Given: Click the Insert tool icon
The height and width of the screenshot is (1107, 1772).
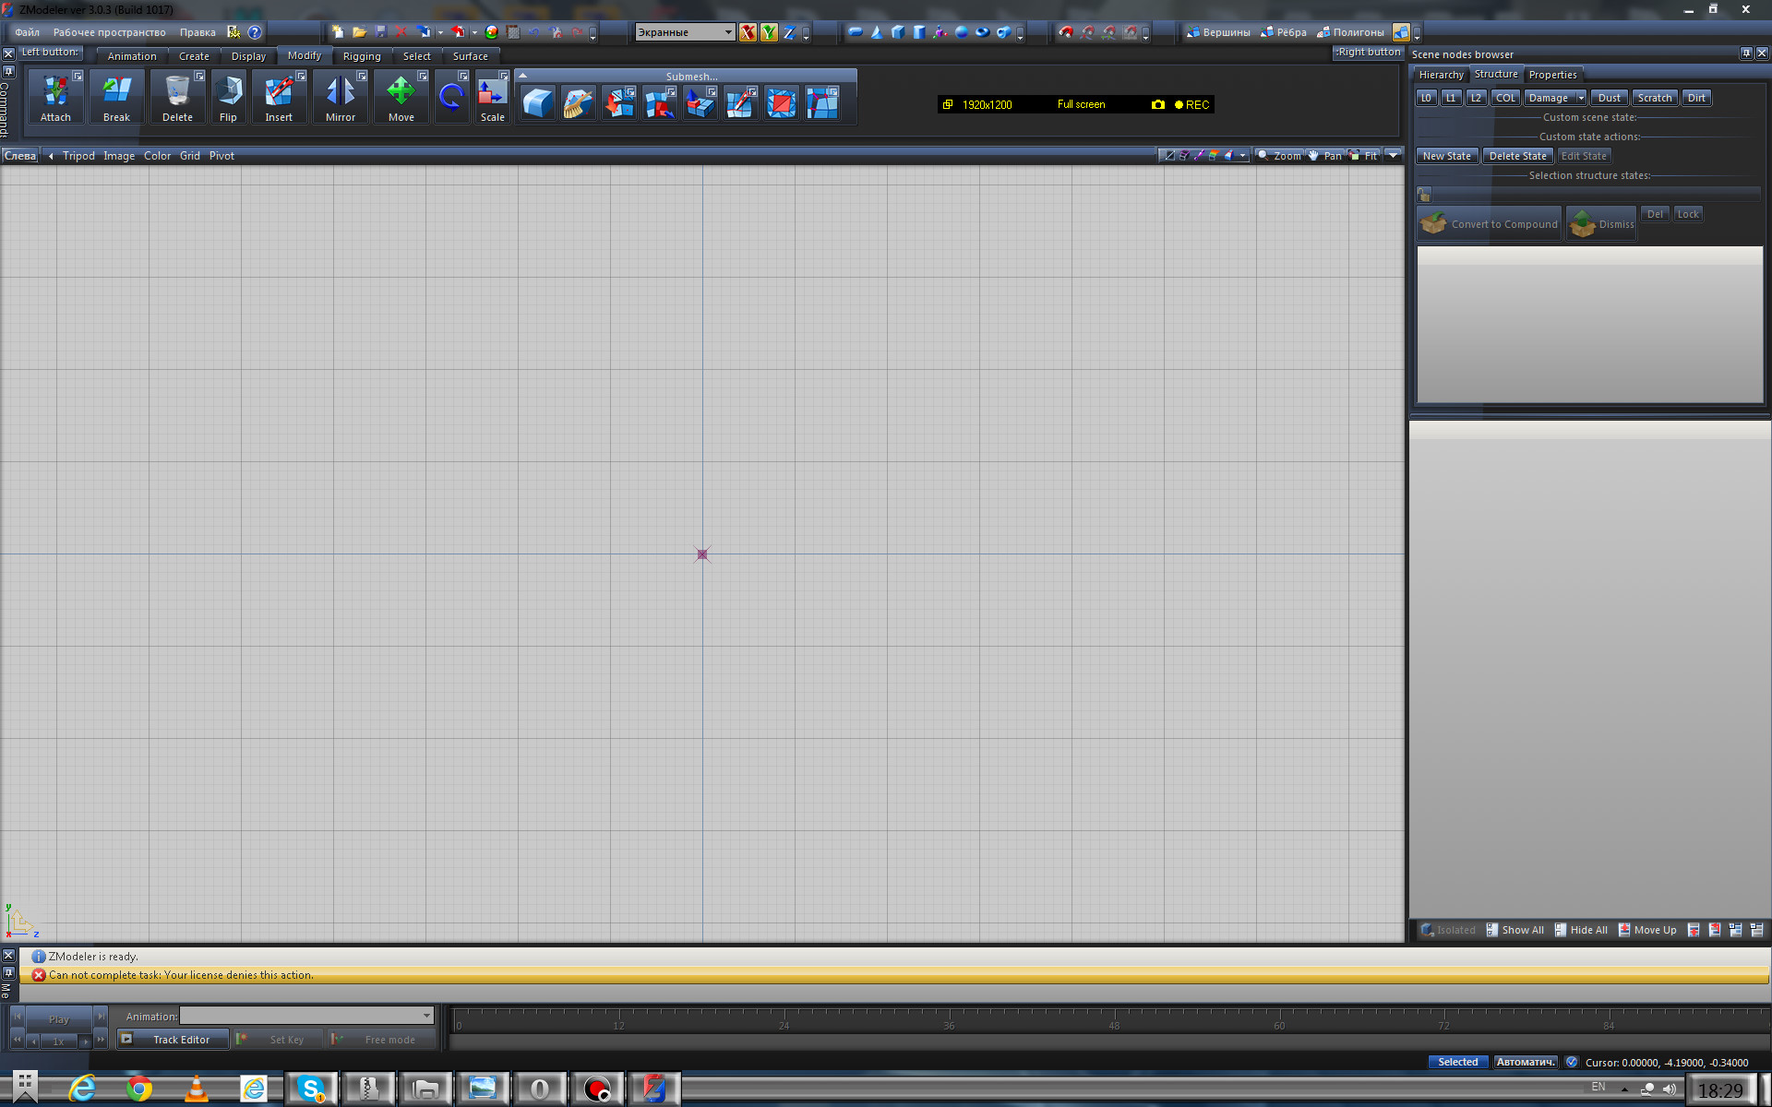Looking at the screenshot, I should coord(279,97).
